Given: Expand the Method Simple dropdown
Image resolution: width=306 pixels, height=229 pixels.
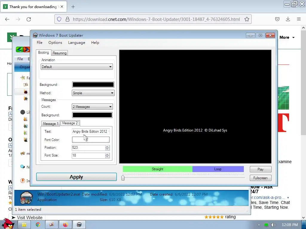Looking at the screenshot, I should 93,93.
